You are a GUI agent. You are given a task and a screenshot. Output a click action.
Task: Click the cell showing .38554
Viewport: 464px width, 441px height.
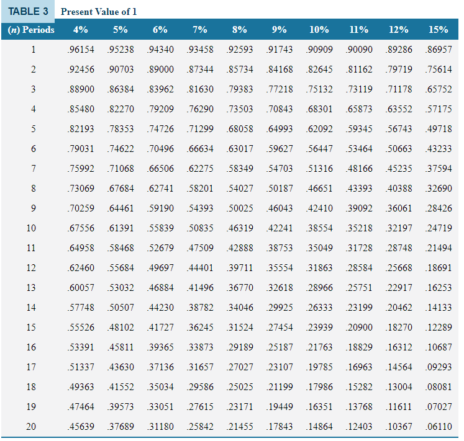319,228
